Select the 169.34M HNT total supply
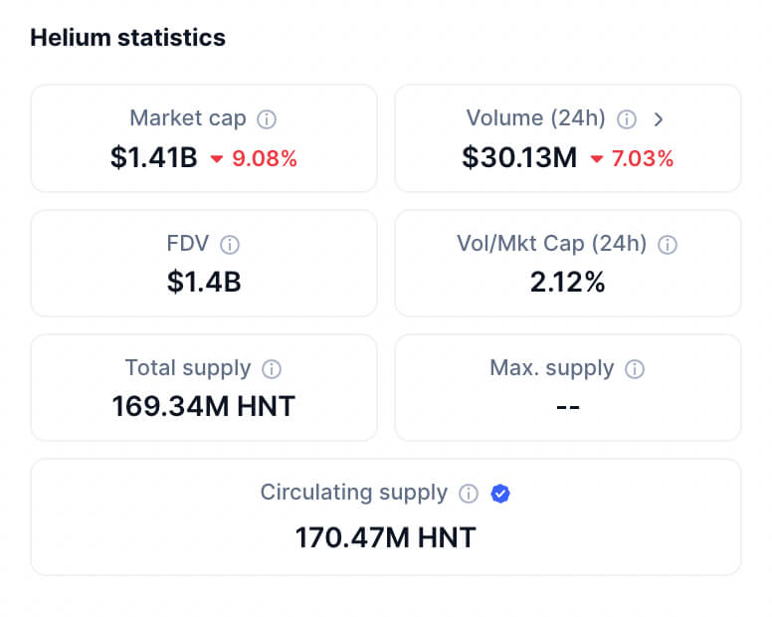 coord(204,406)
